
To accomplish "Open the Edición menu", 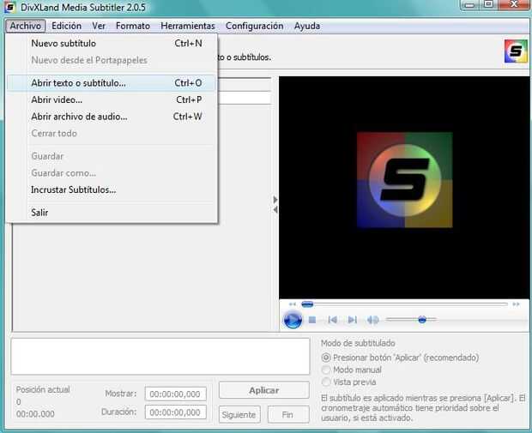I will click(67, 26).
